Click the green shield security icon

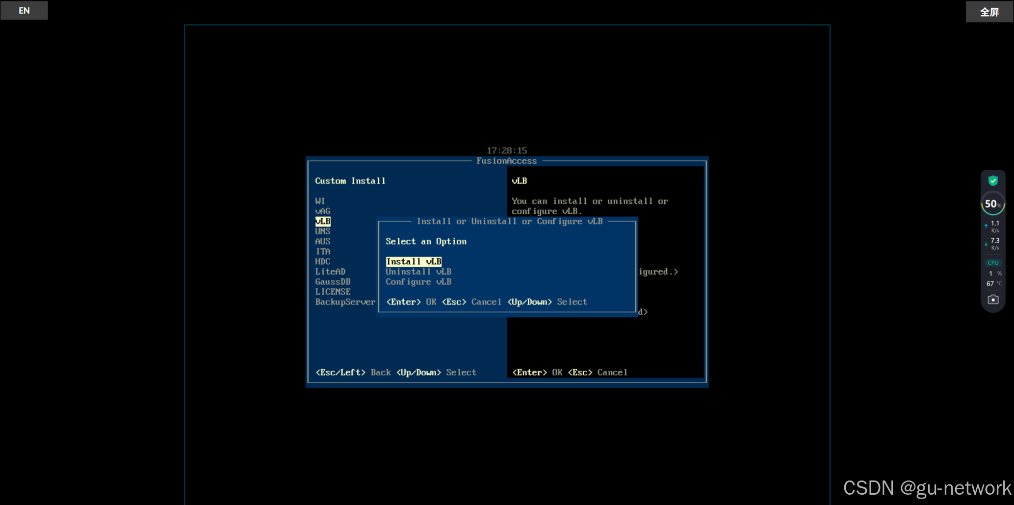point(993,181)
